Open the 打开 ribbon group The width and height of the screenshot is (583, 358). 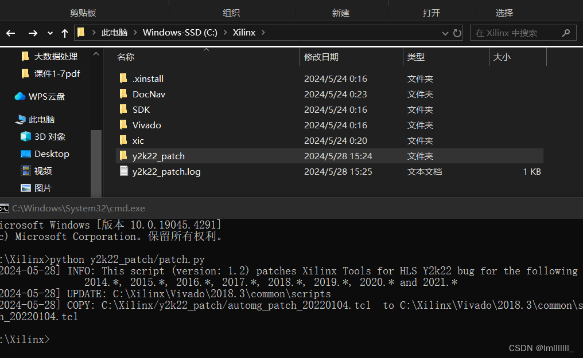click(x=432, y=13)
